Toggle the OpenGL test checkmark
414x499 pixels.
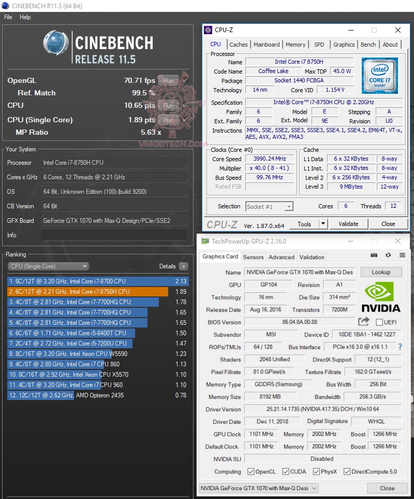[185, 80]
